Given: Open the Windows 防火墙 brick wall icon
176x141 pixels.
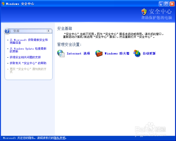Looking at the screenshot, I should click(99, 54).
